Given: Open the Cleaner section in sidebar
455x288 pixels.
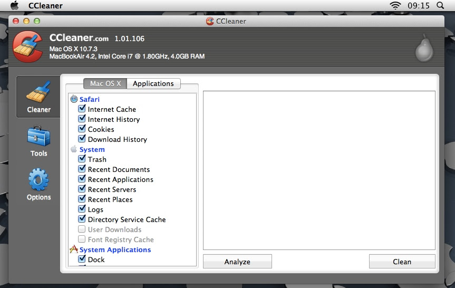Looking at the screenshot, I should (x=38, y=97).
